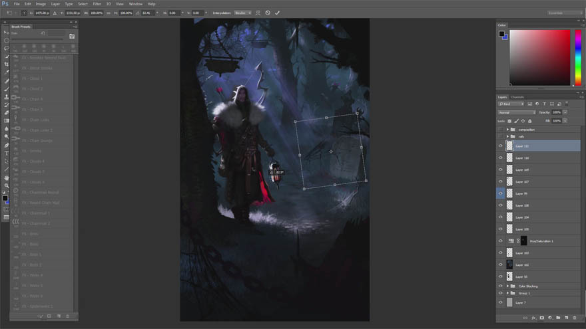Select the Zoom tool
Viewport: 586px width, 329px height.
pos(7,185)
